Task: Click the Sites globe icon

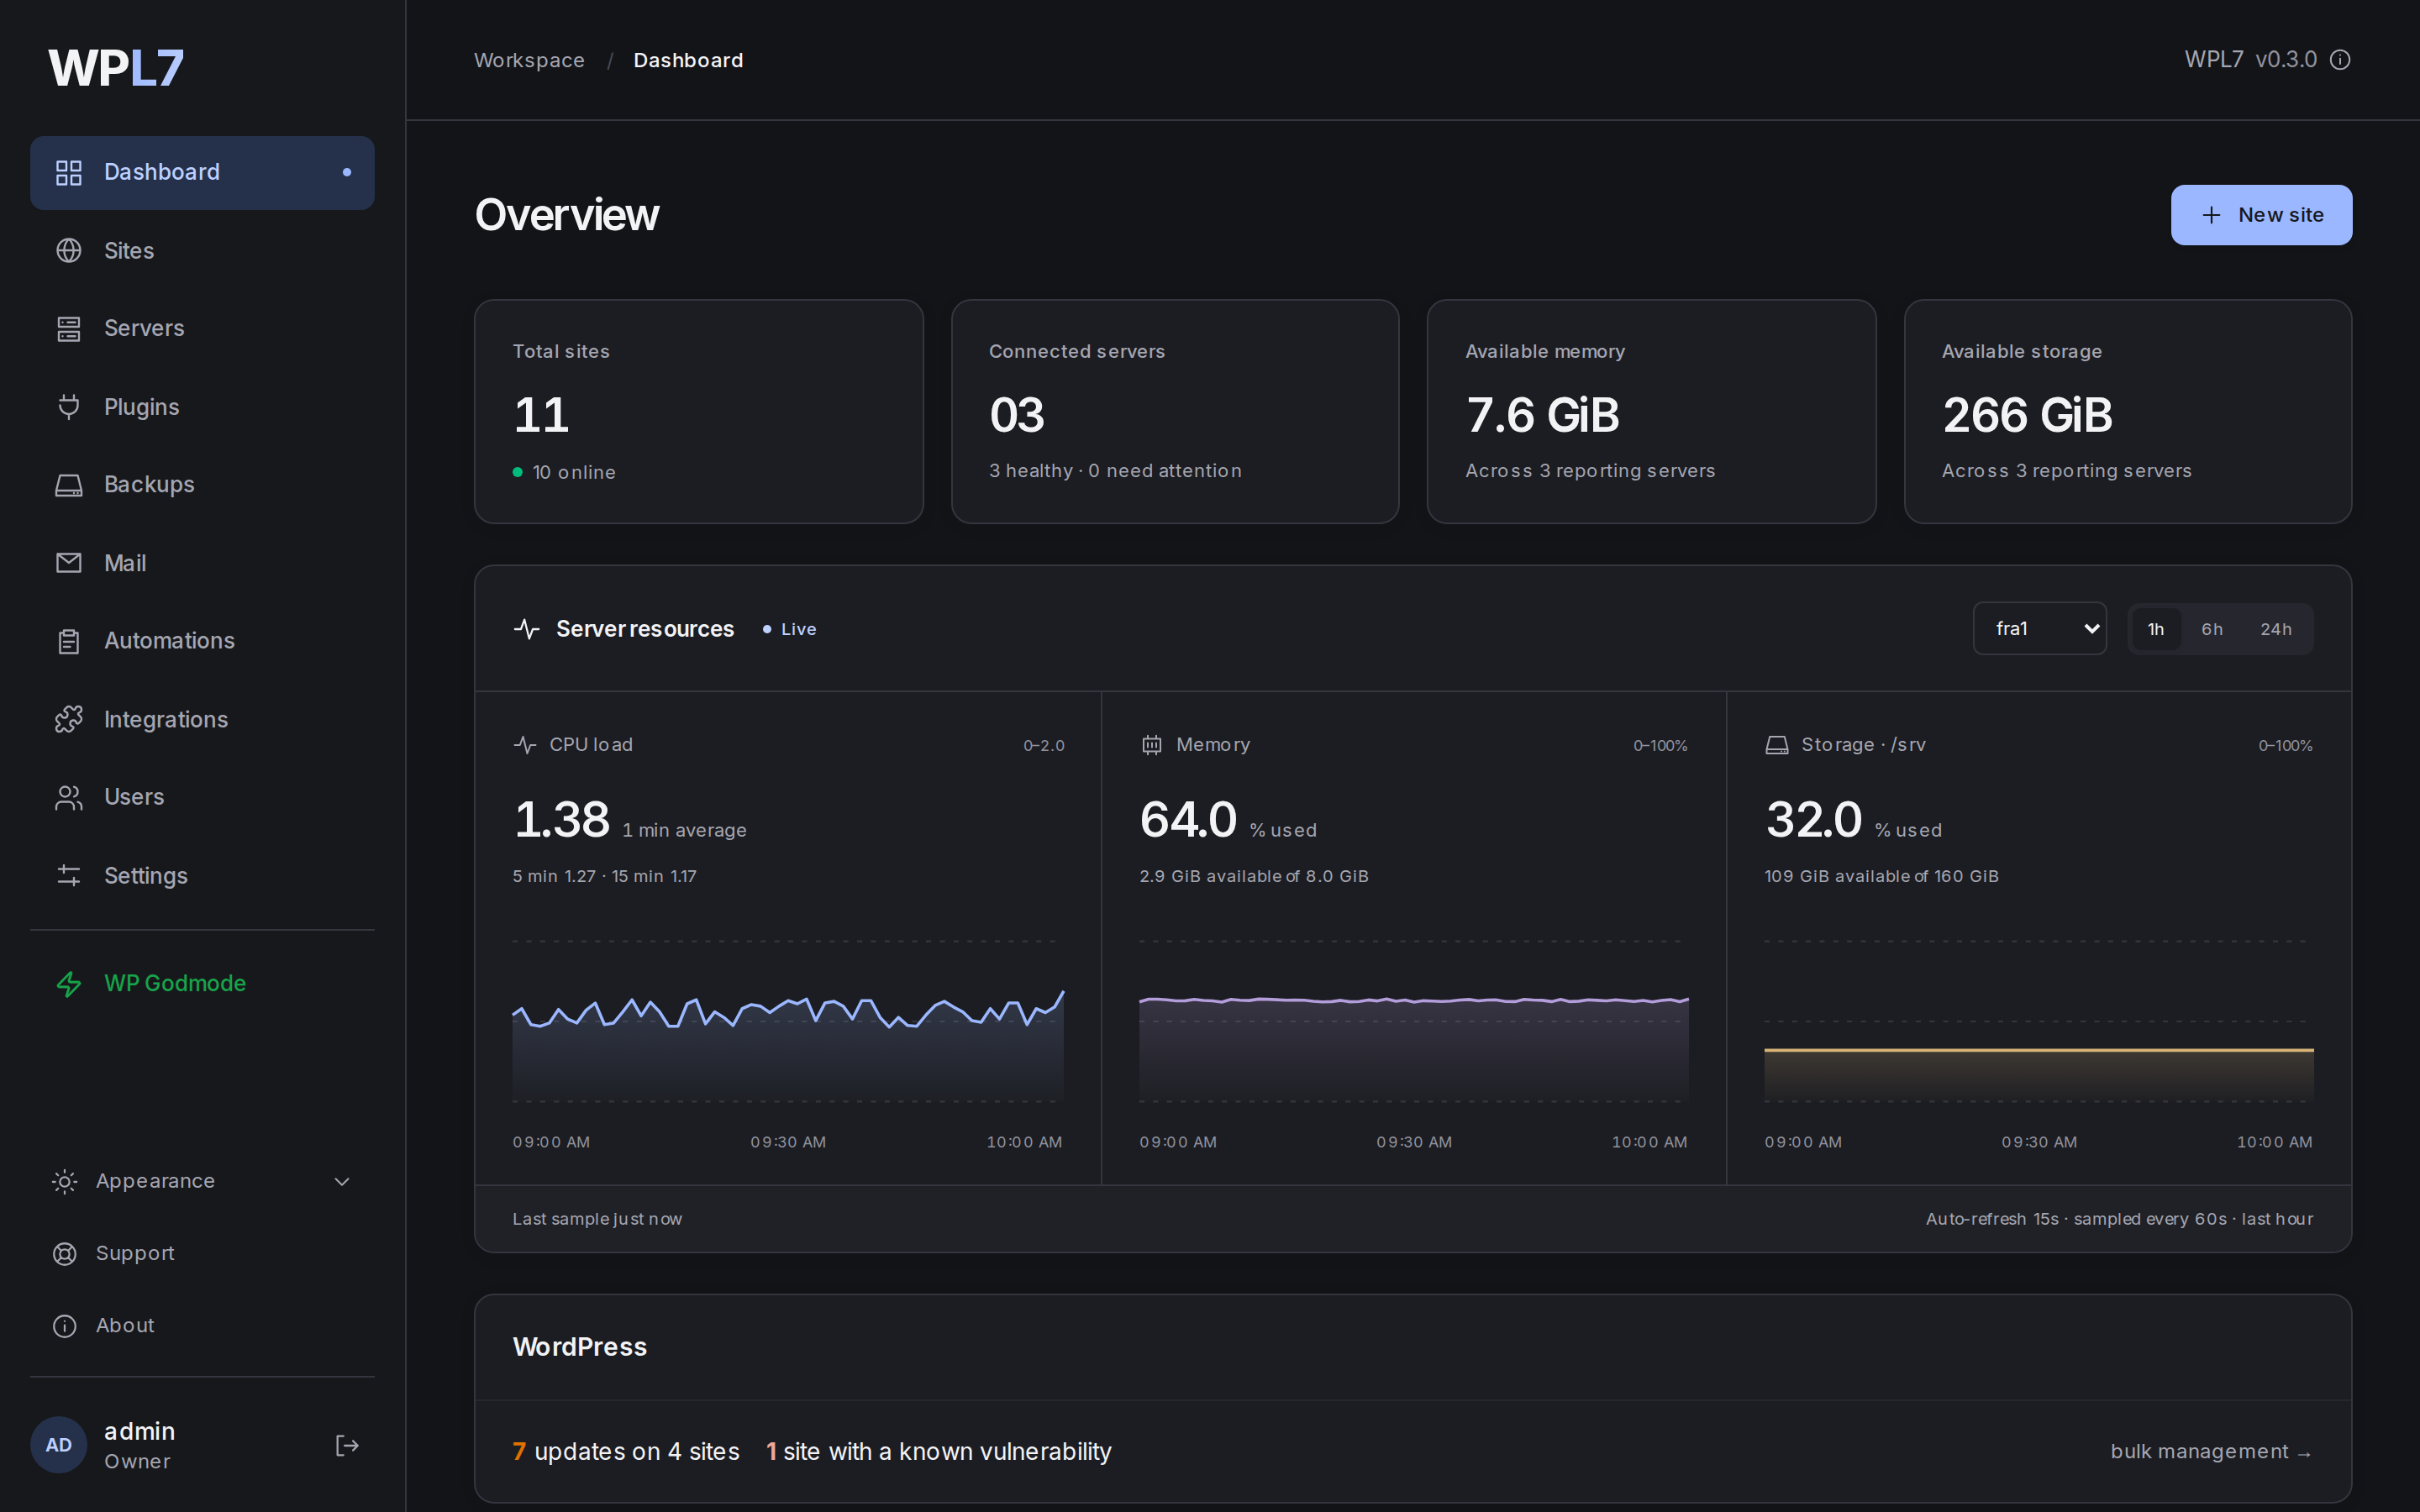Action: 68,250
